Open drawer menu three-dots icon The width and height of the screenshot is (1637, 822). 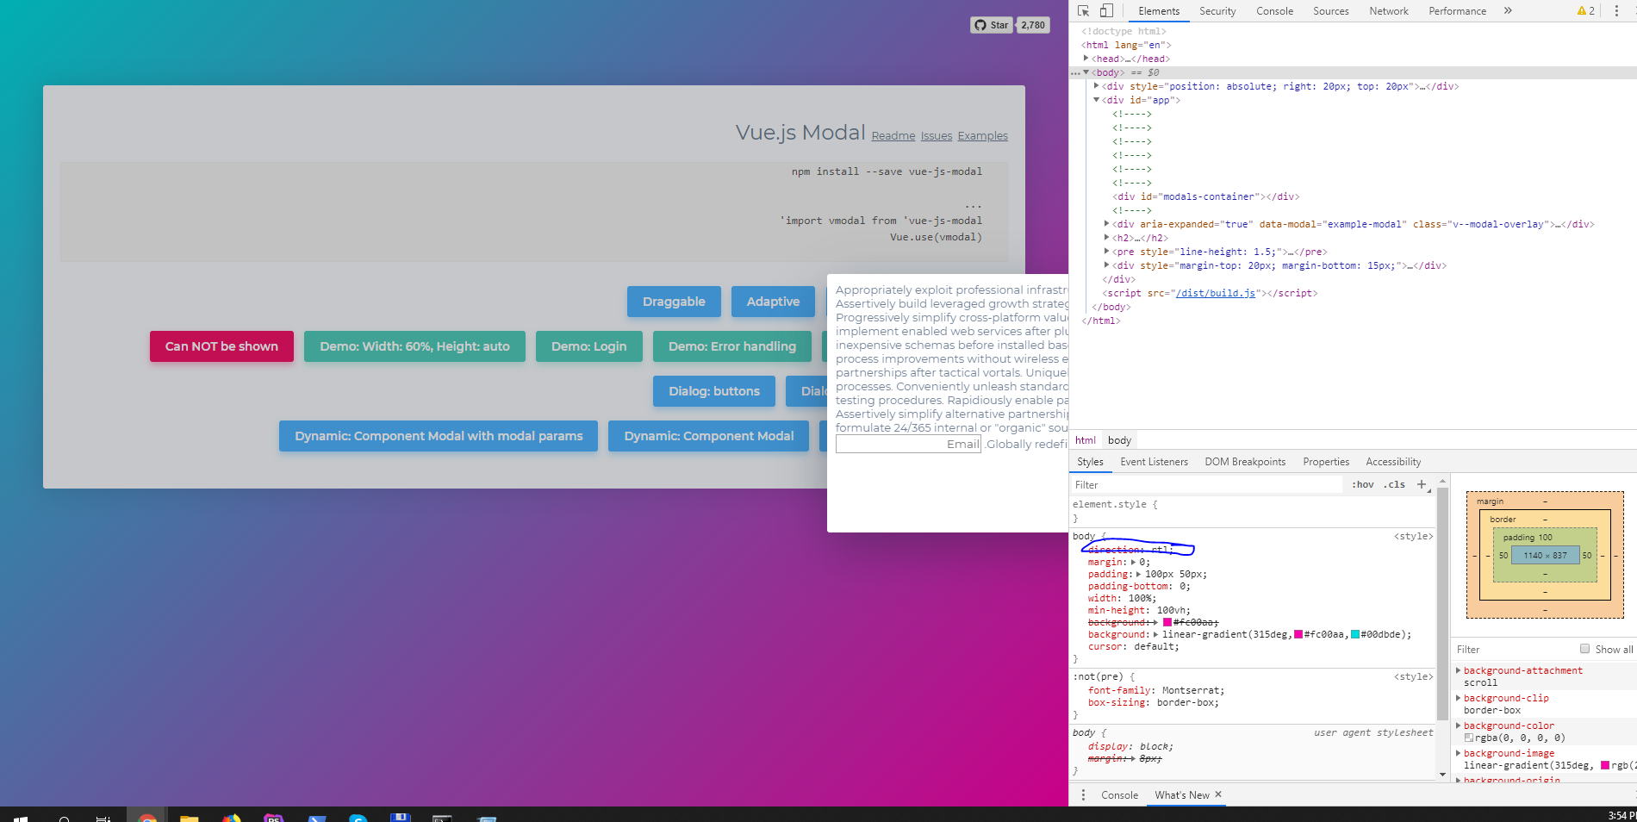click(x=1084, y=795)
